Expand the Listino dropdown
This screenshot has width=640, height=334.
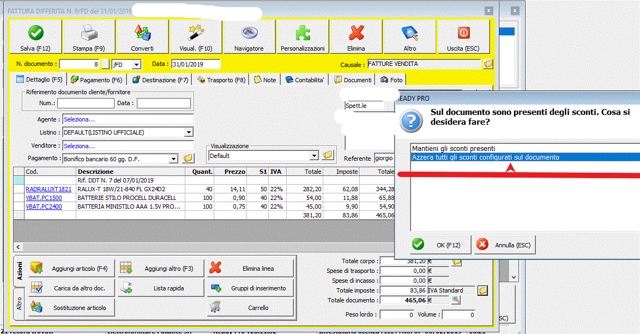(x=189, y=132)
